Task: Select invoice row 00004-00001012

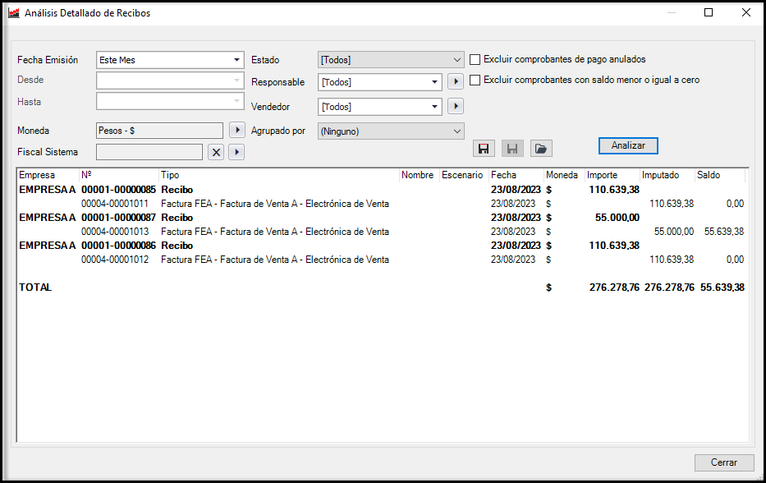Action: click(381, 260)
